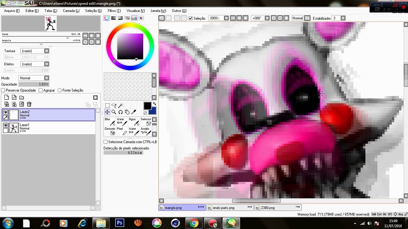Open the 800% zoom dropdown
This screenshot has width=408, height=229.
point(226,18)
